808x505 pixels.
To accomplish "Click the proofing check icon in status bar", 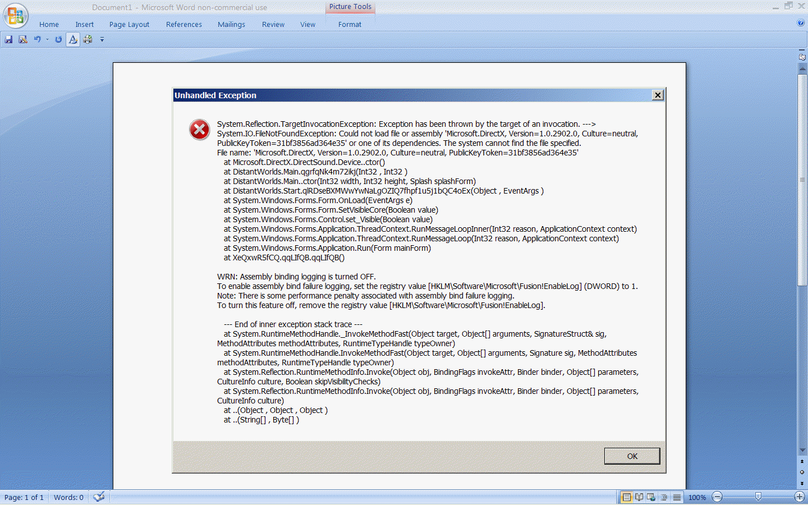I will pos(99,497).
